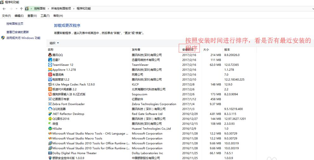Click the 银联安全控件IE版 icon
The image size is (314, 160).
(x=50, y=158)
